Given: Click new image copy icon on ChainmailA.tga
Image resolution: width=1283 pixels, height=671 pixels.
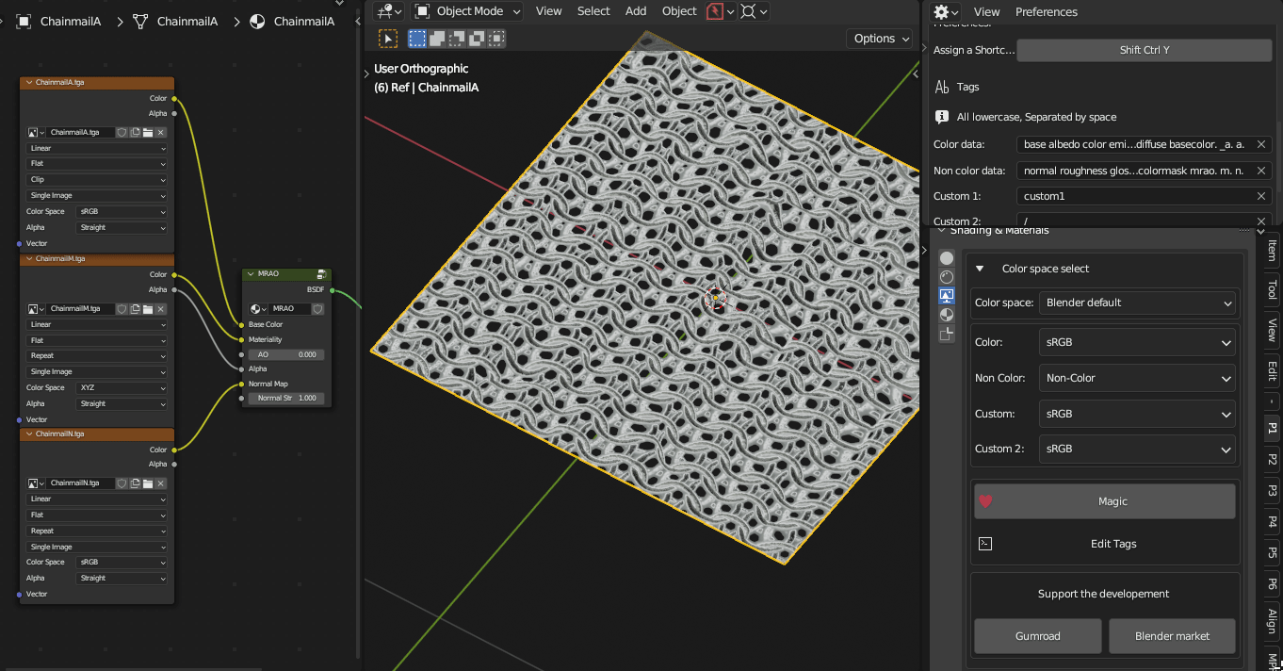Looking at the screenshot, I should 136,133.
